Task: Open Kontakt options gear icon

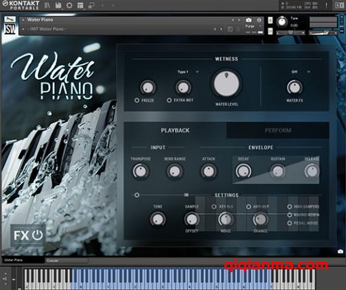Action: click(69, 5)
